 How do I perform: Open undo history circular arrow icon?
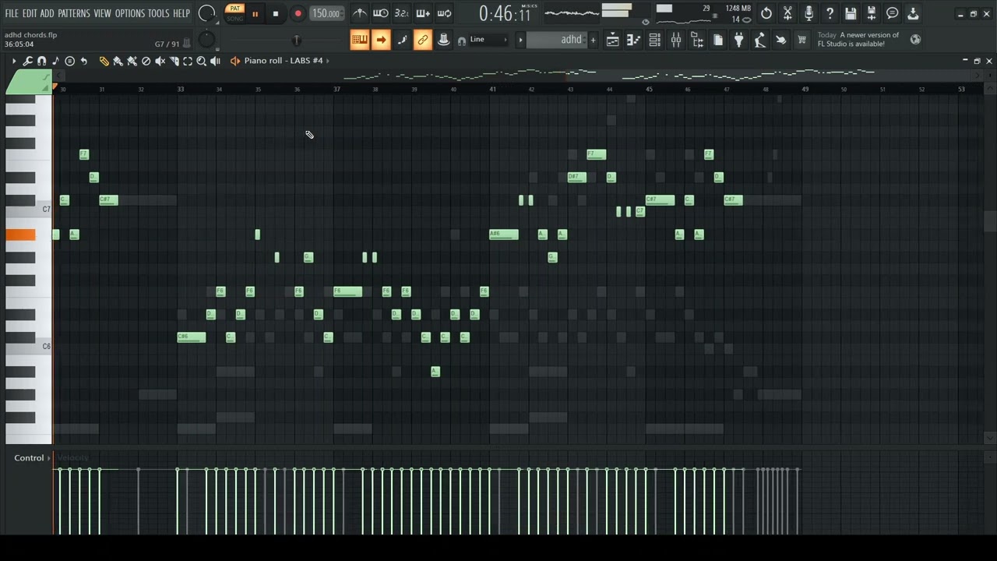(766, 13)
